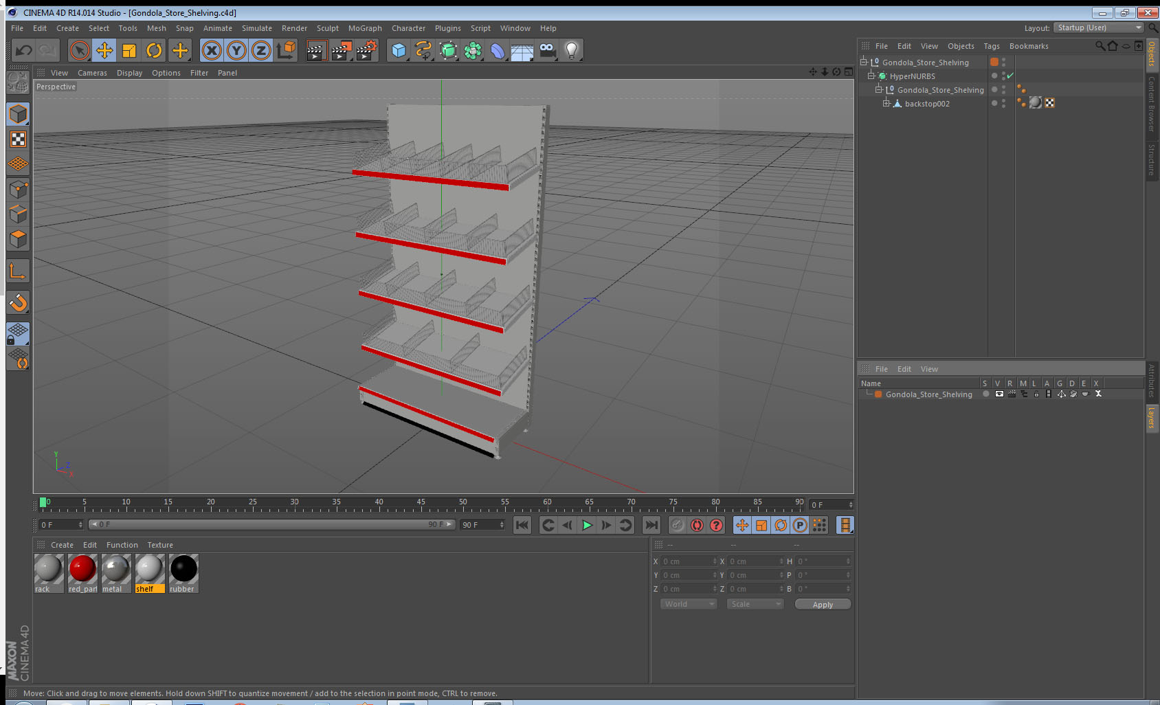Select the rubber black material
The image size is (1160, 705).
click(183, 574)
